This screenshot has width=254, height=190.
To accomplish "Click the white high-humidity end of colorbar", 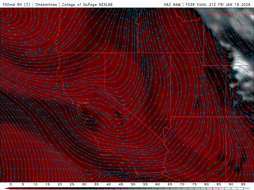I will 246,188.
